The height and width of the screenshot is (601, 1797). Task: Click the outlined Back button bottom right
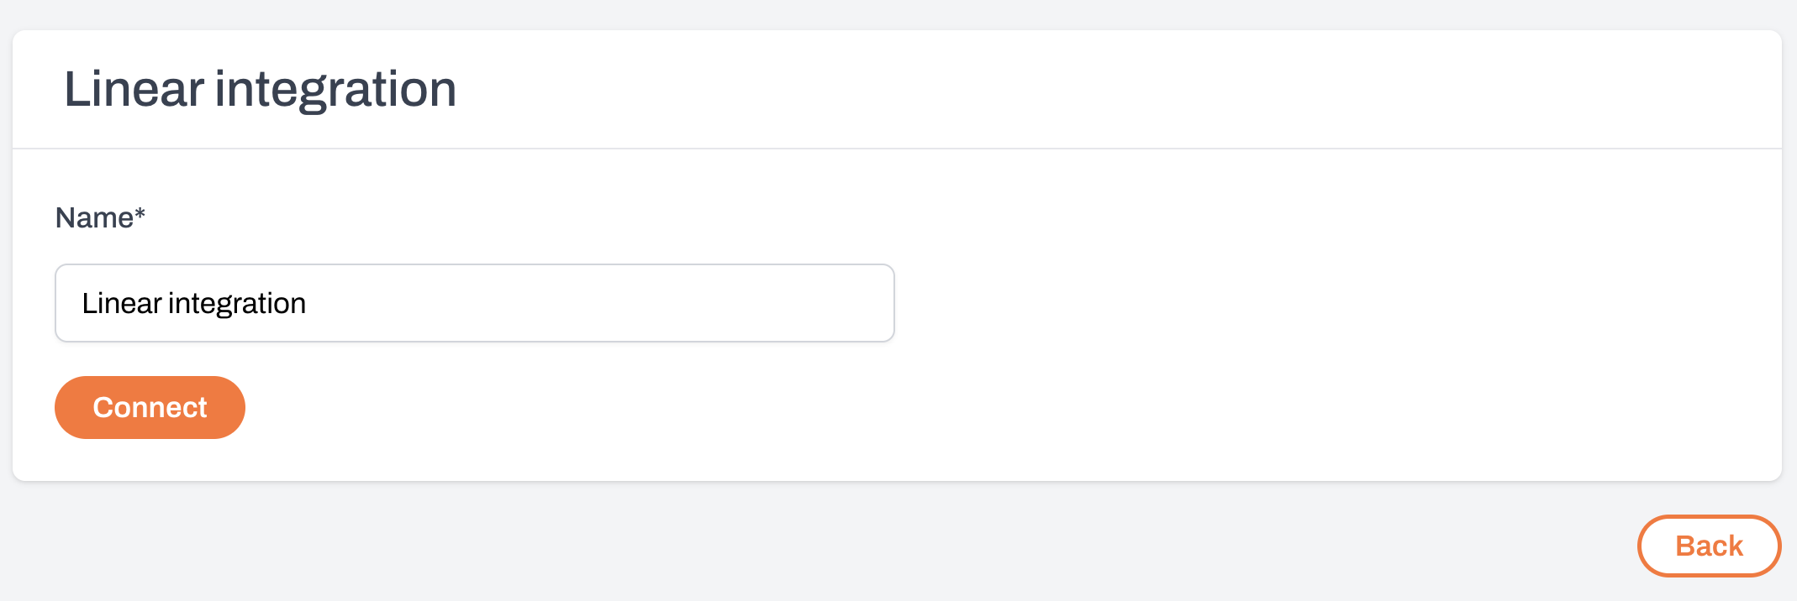1708,546
